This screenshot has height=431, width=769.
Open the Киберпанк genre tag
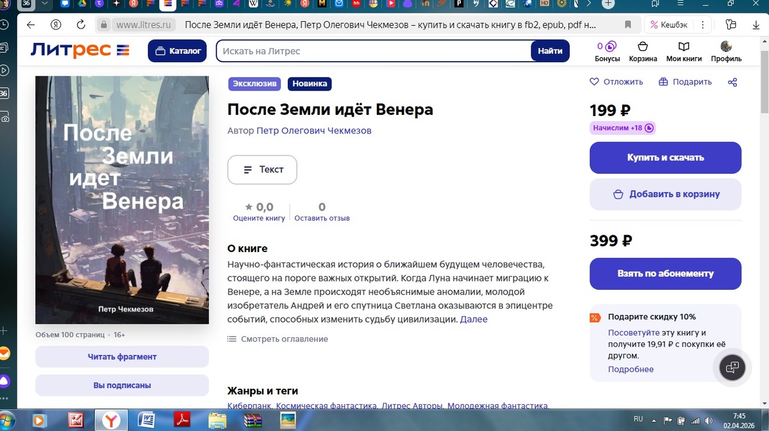click(251, 406)
